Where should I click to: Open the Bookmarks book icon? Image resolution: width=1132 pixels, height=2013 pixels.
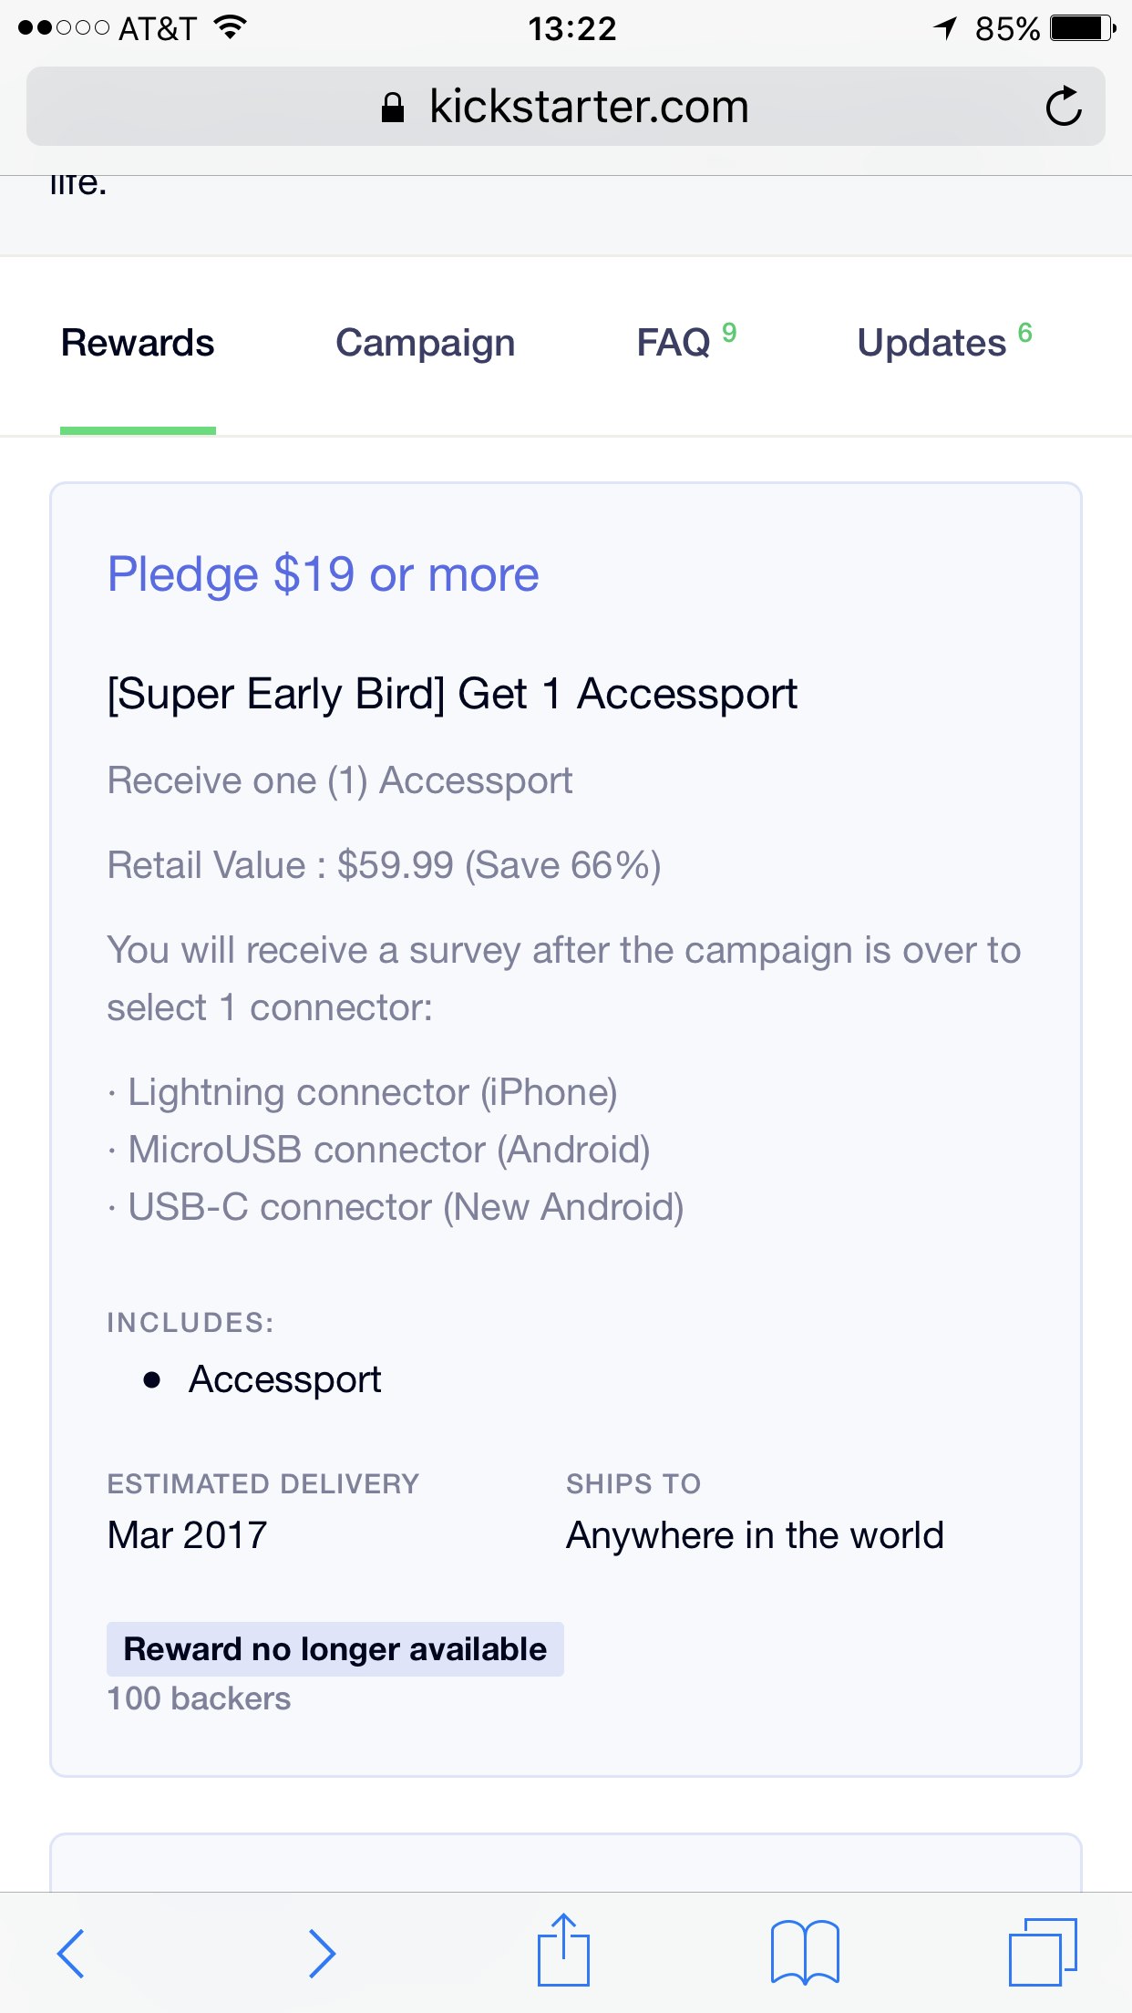coord(805,1953)
